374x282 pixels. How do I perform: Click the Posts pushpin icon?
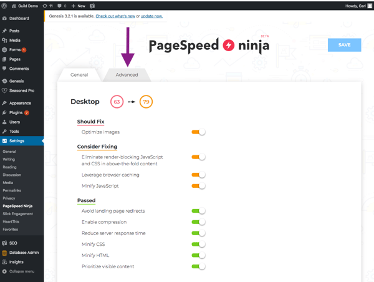4,31
